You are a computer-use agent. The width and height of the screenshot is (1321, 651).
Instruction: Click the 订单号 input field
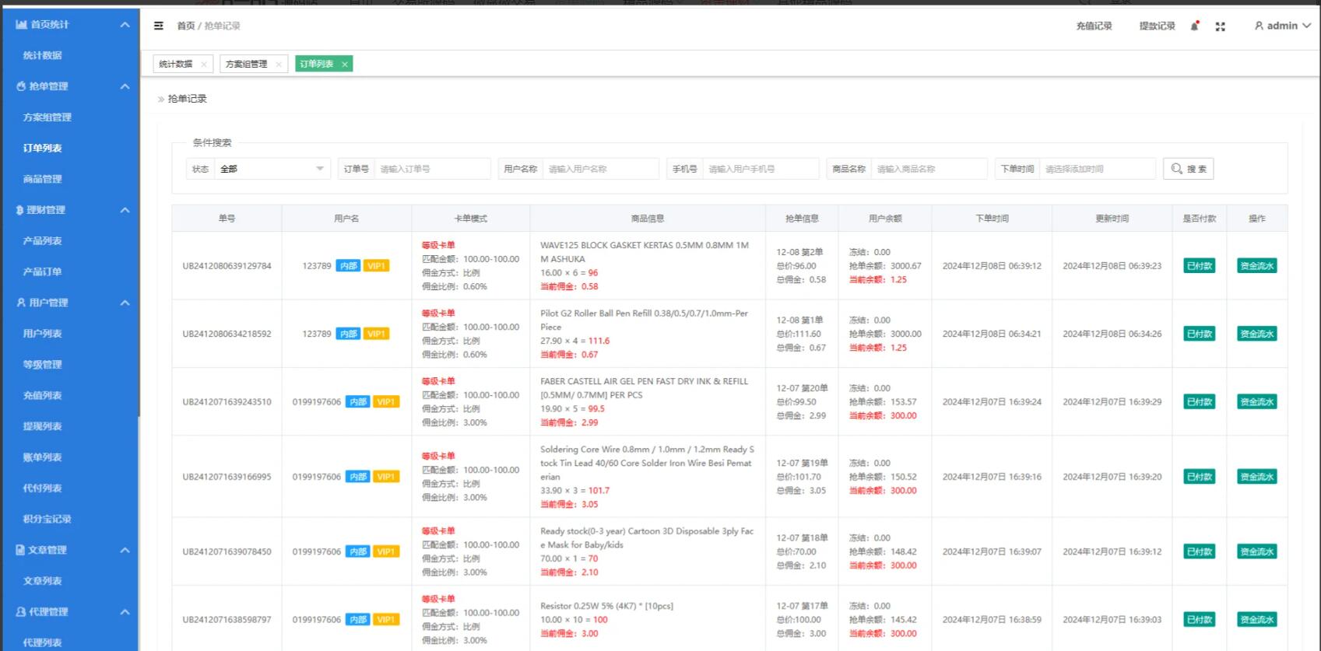point(432,169)
